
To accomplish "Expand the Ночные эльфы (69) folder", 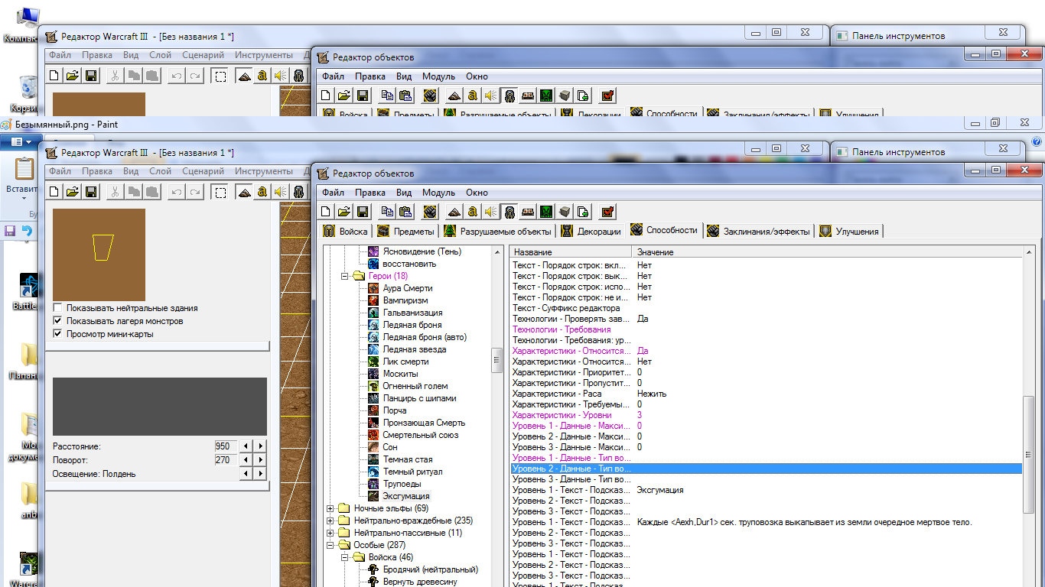I will click(330, 508).
